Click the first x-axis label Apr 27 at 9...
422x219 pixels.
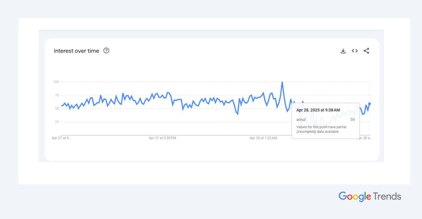(x=61, y=138)
